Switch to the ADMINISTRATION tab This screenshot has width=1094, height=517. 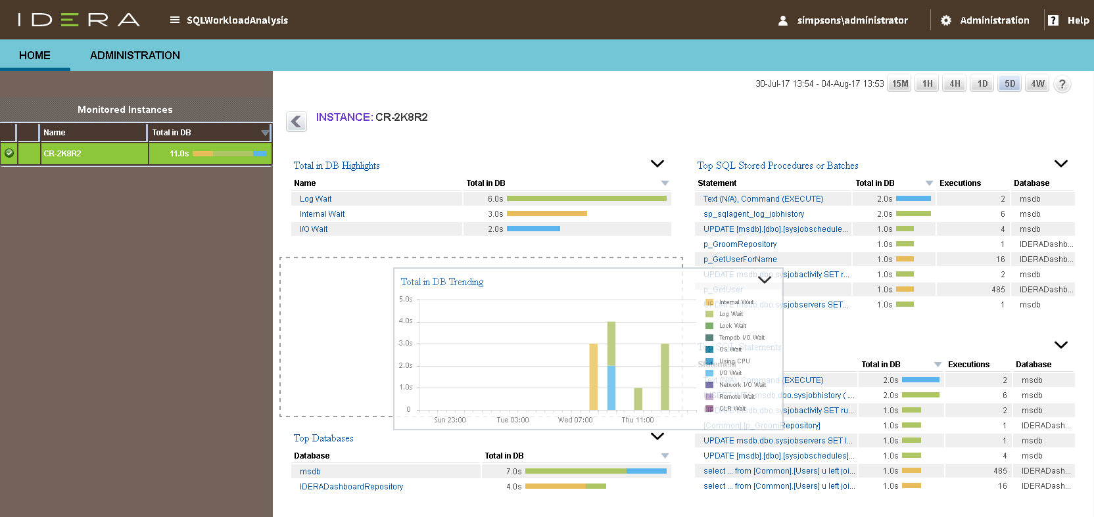point(135,55)
